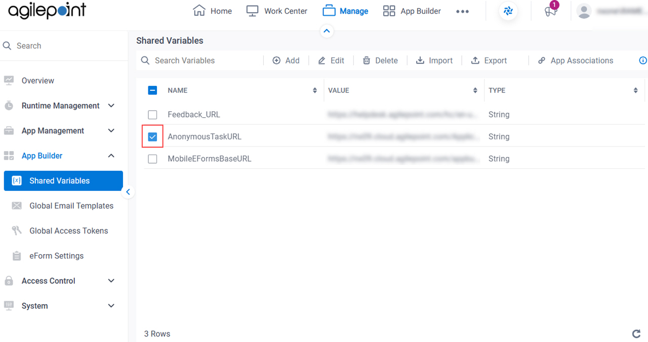This screenshot has width=648, height=342.
Task: Focus the sidebar Search field
Action: point(64,45)
